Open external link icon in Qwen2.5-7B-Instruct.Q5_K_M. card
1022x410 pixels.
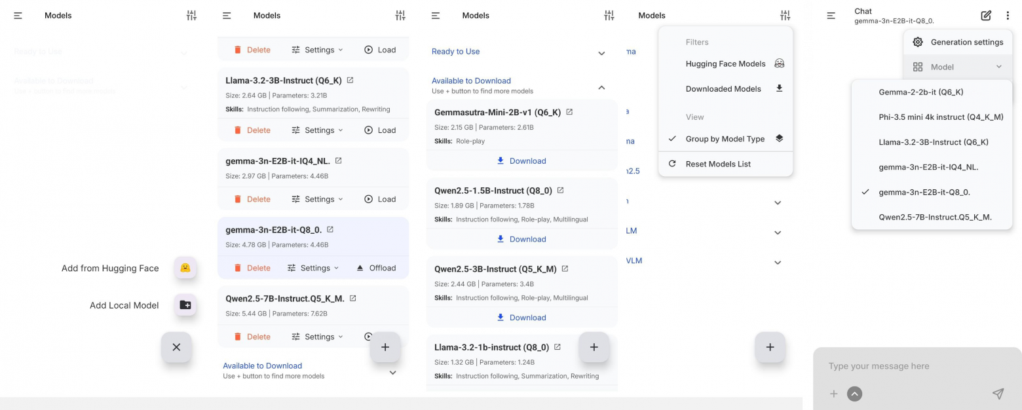coord(352,298)
